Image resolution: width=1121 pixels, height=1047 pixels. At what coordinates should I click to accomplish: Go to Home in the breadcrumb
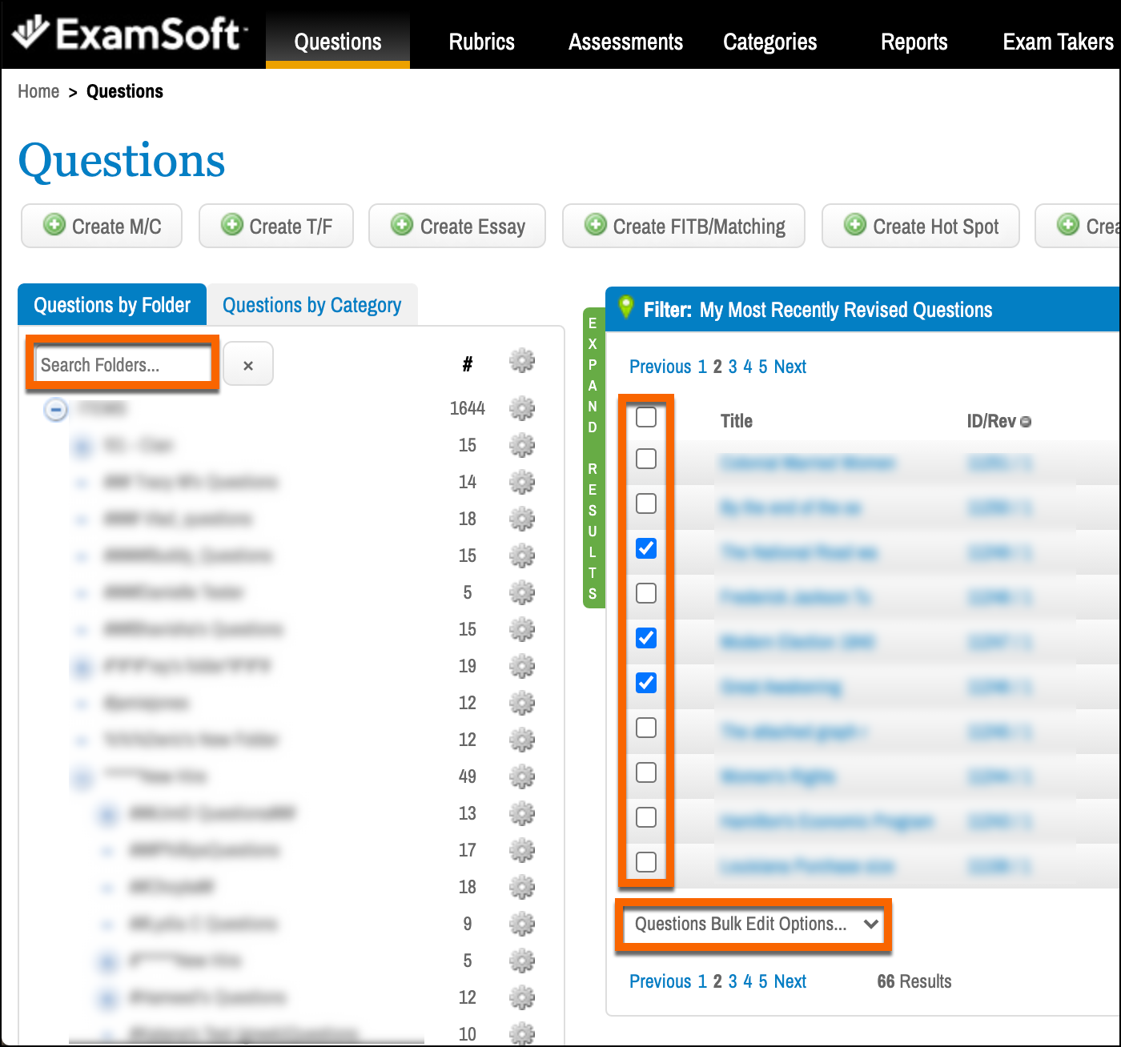pyautogui.click(x=38, y=91)
